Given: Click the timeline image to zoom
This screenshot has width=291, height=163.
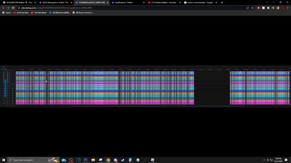Looking at the screenshot, I should (x=145, y=86).
